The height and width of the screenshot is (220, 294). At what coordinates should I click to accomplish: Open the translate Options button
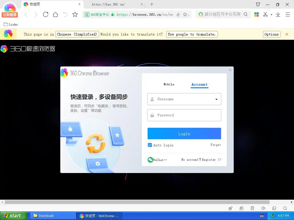click(272, 34)
